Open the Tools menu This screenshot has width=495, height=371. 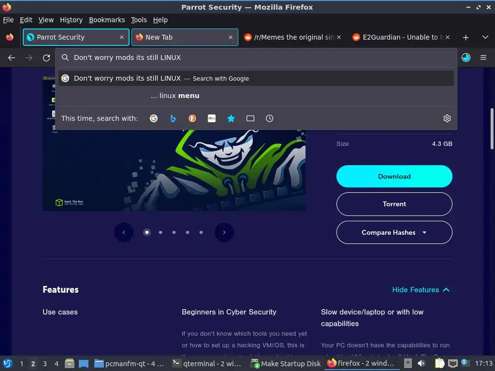(139, 20)
